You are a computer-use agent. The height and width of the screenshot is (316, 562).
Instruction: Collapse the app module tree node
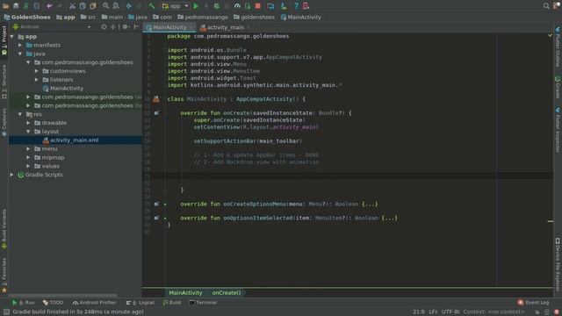pyautogui.click(x=12, y=37)
